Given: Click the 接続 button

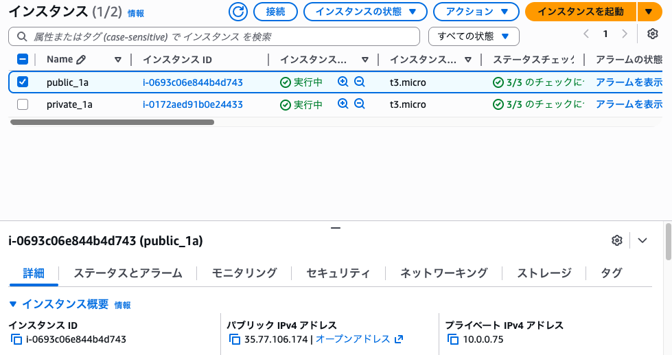Looking at the screenshot, I should click(x=275, y=12).
